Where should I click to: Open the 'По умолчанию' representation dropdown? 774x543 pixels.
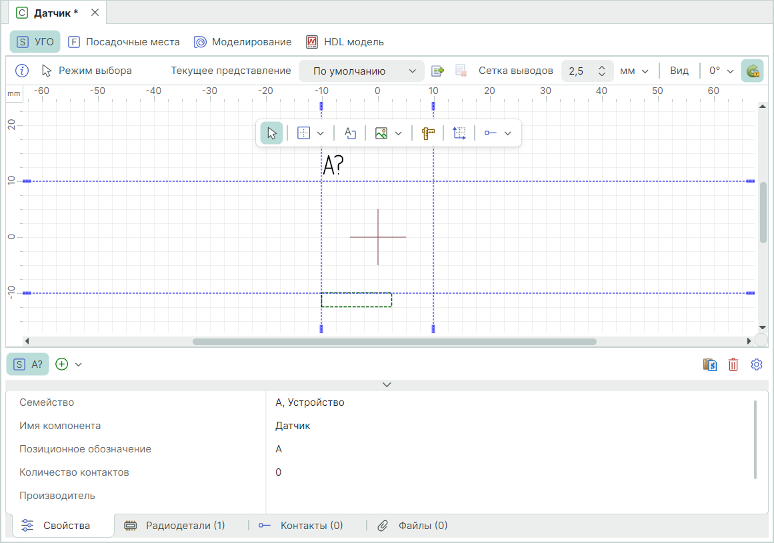[x=361, y=71]
